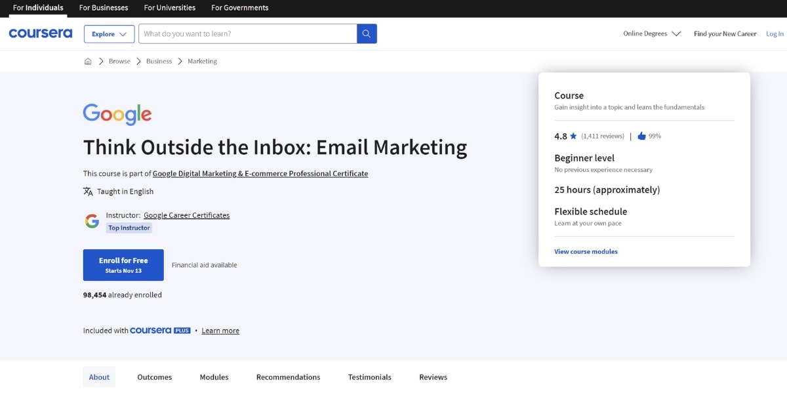This screenshot has width=787, height=412.
Task: Click the Coursera Plus logo
Action: tap(160, 331)
